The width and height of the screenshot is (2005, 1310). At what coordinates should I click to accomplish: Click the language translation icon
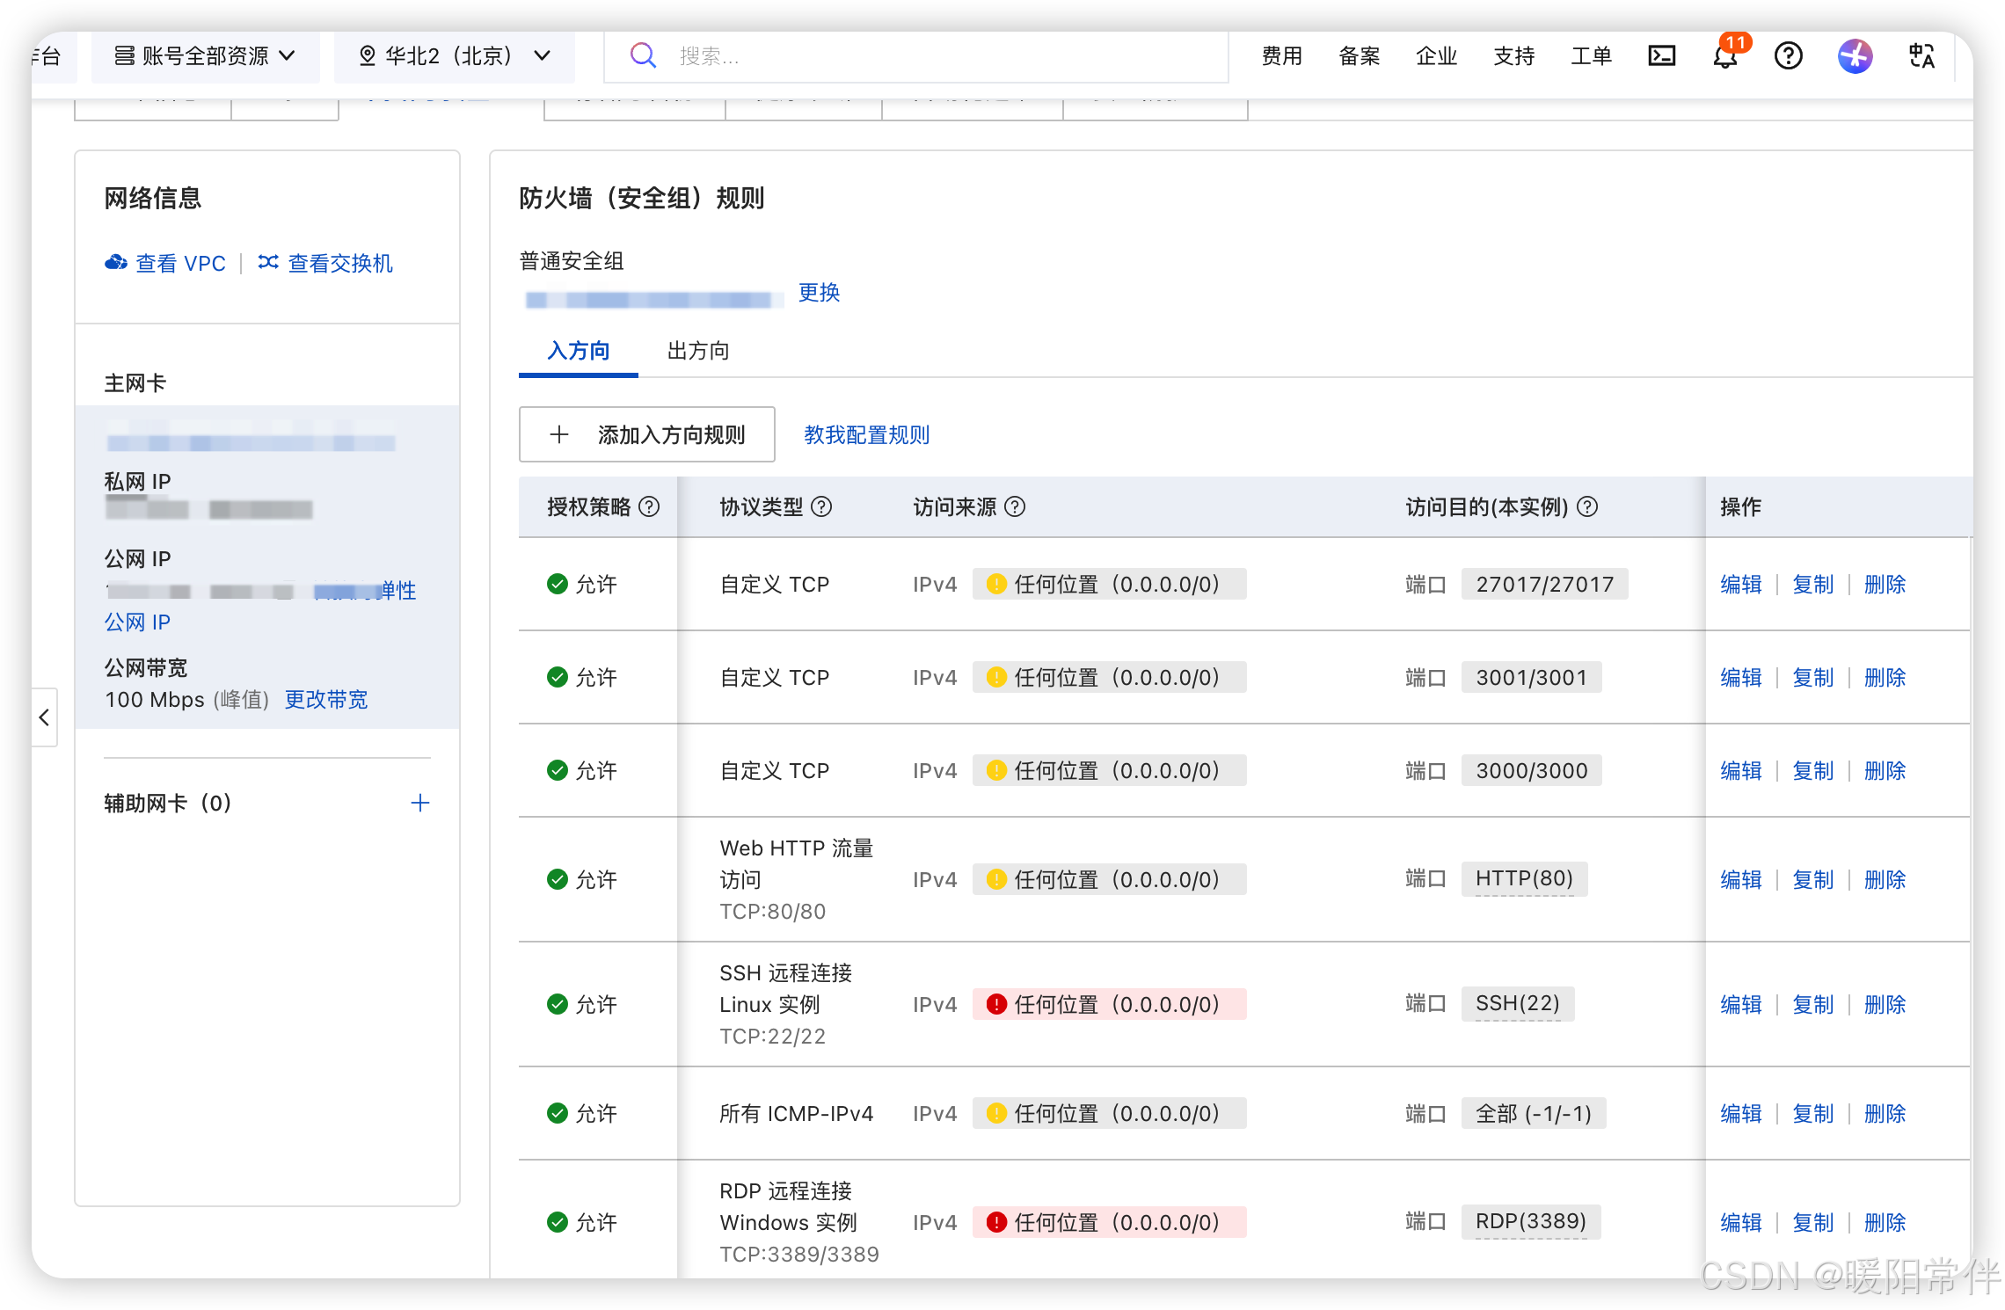[1921, 56]
